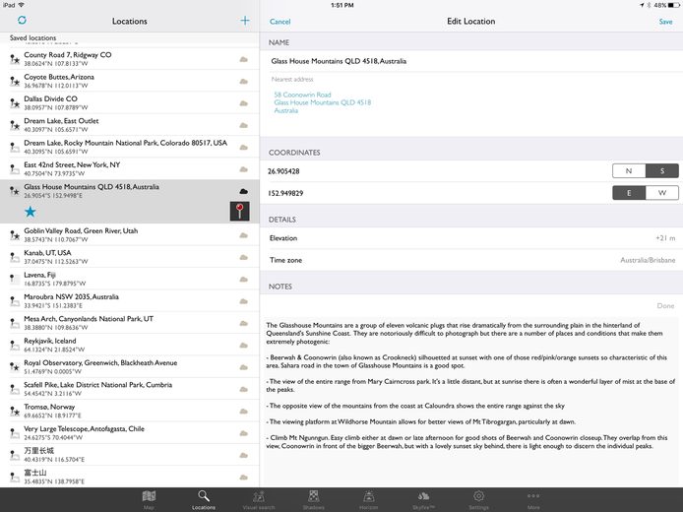This screenshot has width=683, height=512.
Task: Edit longitude value 152.949829
Action: point(436,193)
